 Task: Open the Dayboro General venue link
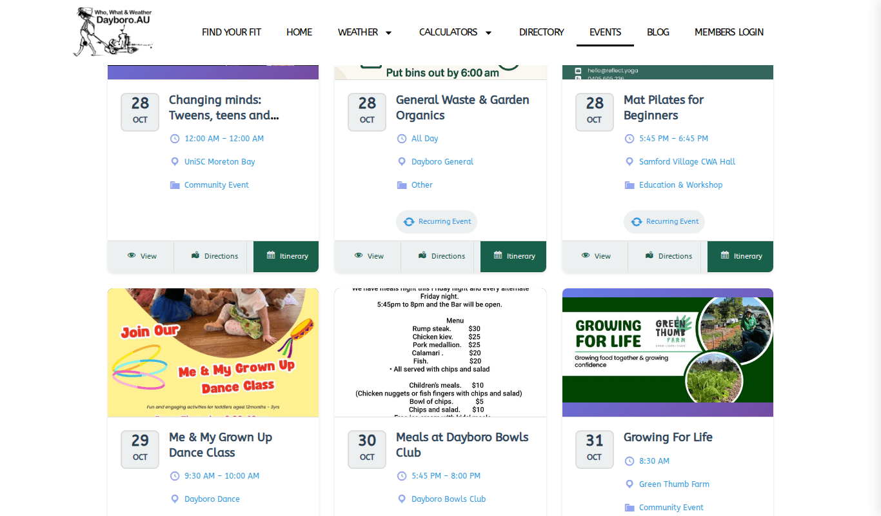(442, 162)
